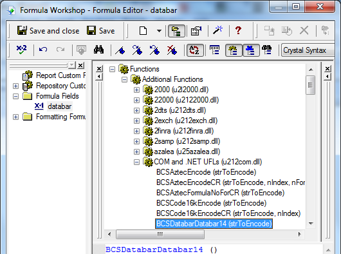Launch the Formula Expert wand icon
The height and width of the screenshot is (254, 341).
pyautogui.click(x=217, y=30)
